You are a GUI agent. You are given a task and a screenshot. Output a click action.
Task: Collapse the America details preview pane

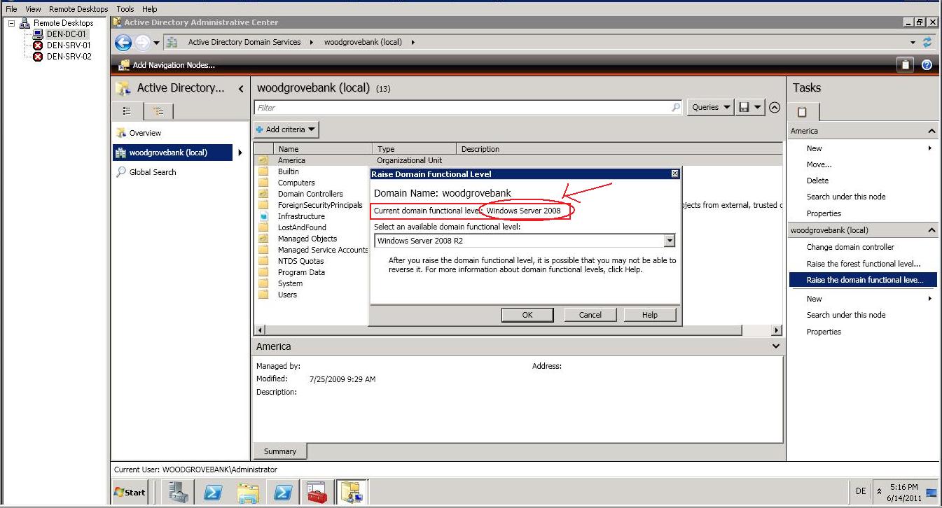(776, 346)
